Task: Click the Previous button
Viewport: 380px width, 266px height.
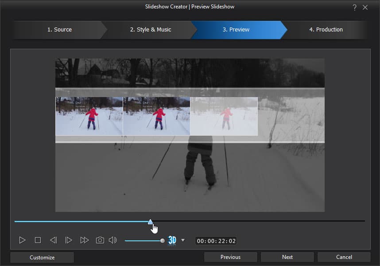Action: pos(230,257)
